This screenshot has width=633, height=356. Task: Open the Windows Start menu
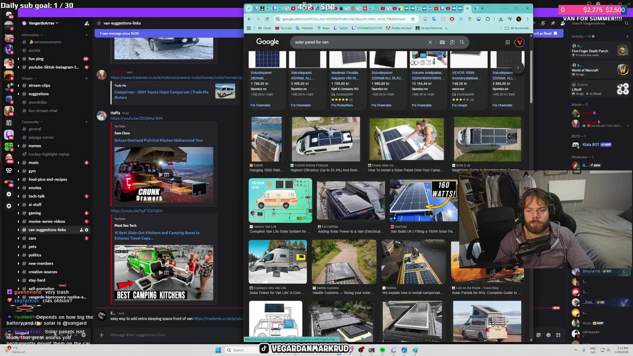(x=218, y=350)
